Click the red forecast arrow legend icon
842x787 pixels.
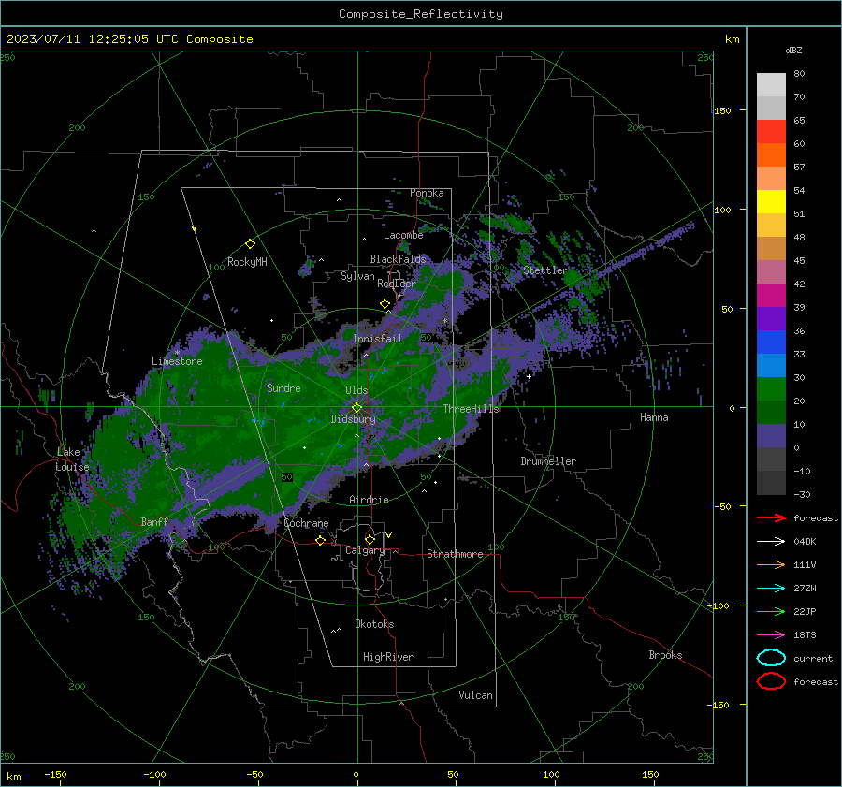coord(771,517)
